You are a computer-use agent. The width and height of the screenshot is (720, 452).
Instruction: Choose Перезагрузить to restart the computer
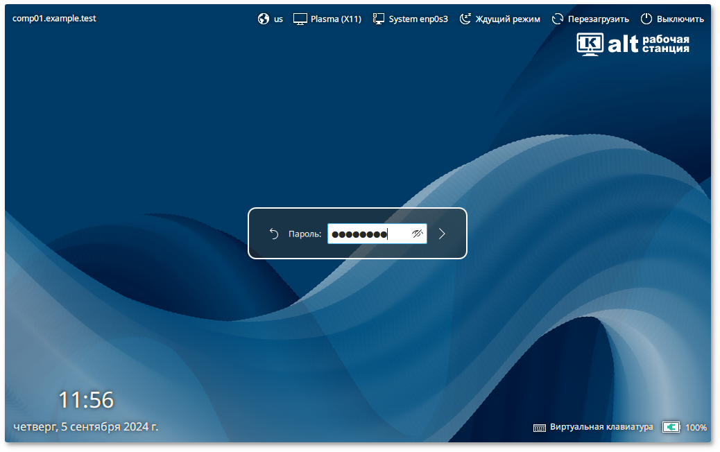(599, 19)
